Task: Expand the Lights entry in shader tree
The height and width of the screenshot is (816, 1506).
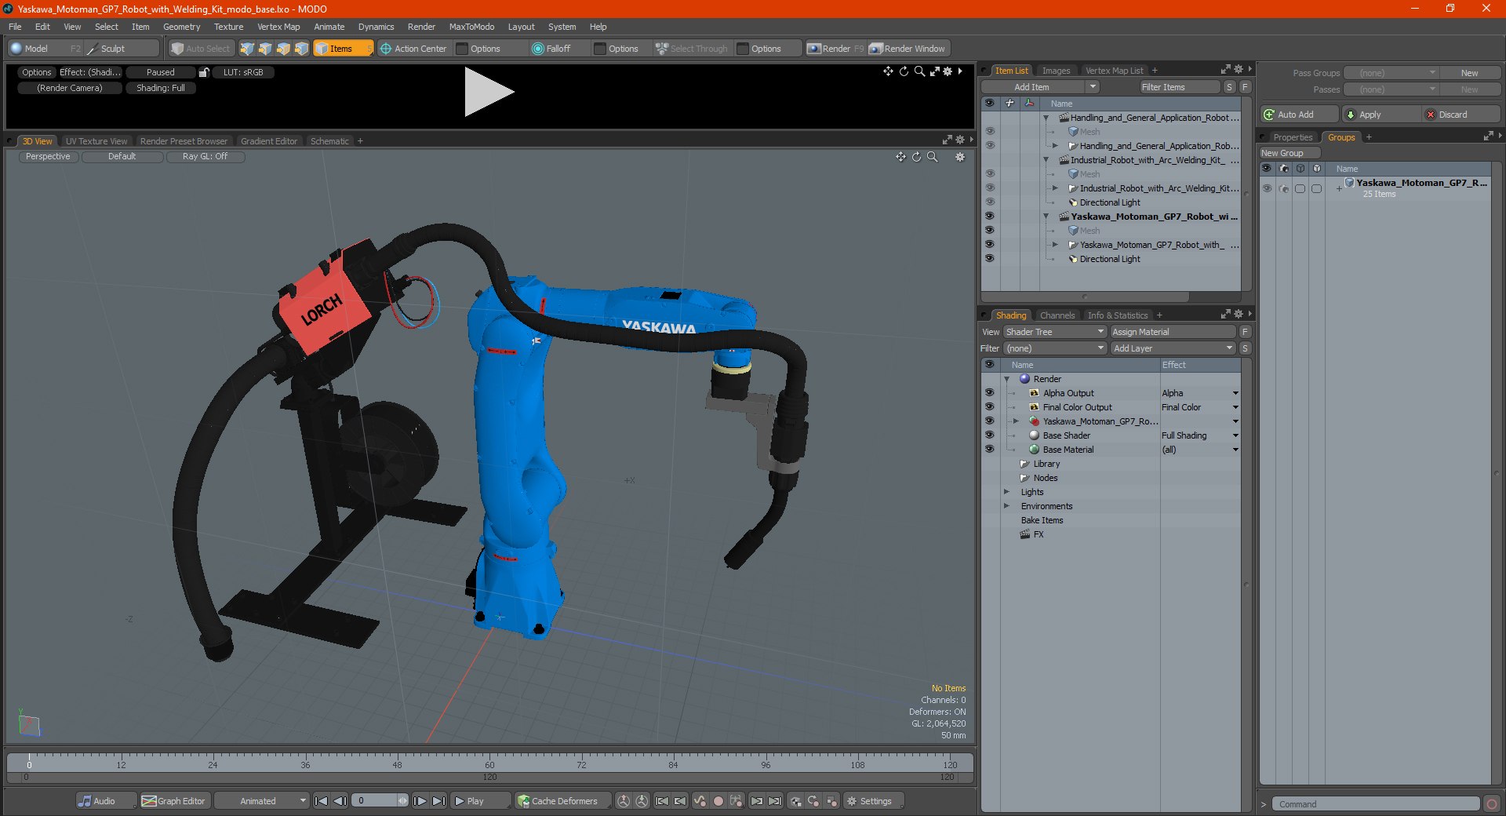Action: pyautogui.click(x=1006, y=492)
